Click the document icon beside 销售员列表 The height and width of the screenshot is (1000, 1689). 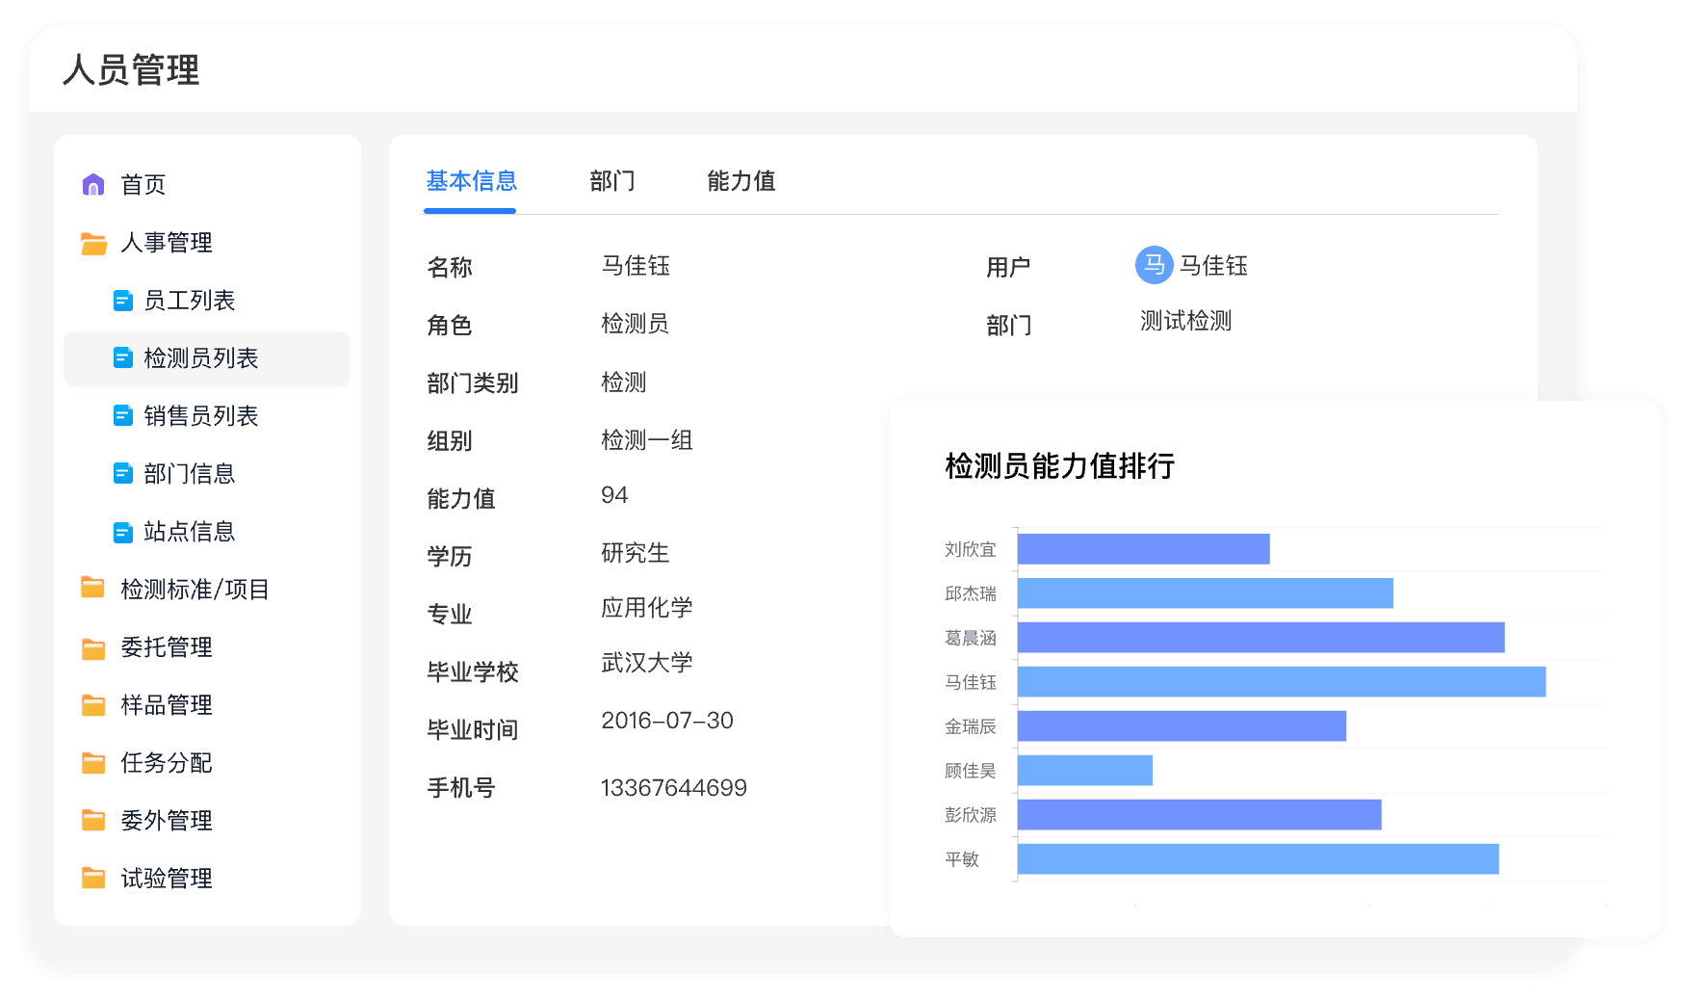[x=123, y=416]
